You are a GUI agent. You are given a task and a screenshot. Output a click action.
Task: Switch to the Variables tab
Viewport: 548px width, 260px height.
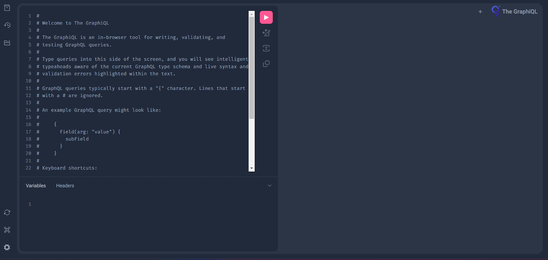coord(36,186)
